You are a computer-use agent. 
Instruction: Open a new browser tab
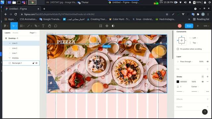(x=44, y=9)
